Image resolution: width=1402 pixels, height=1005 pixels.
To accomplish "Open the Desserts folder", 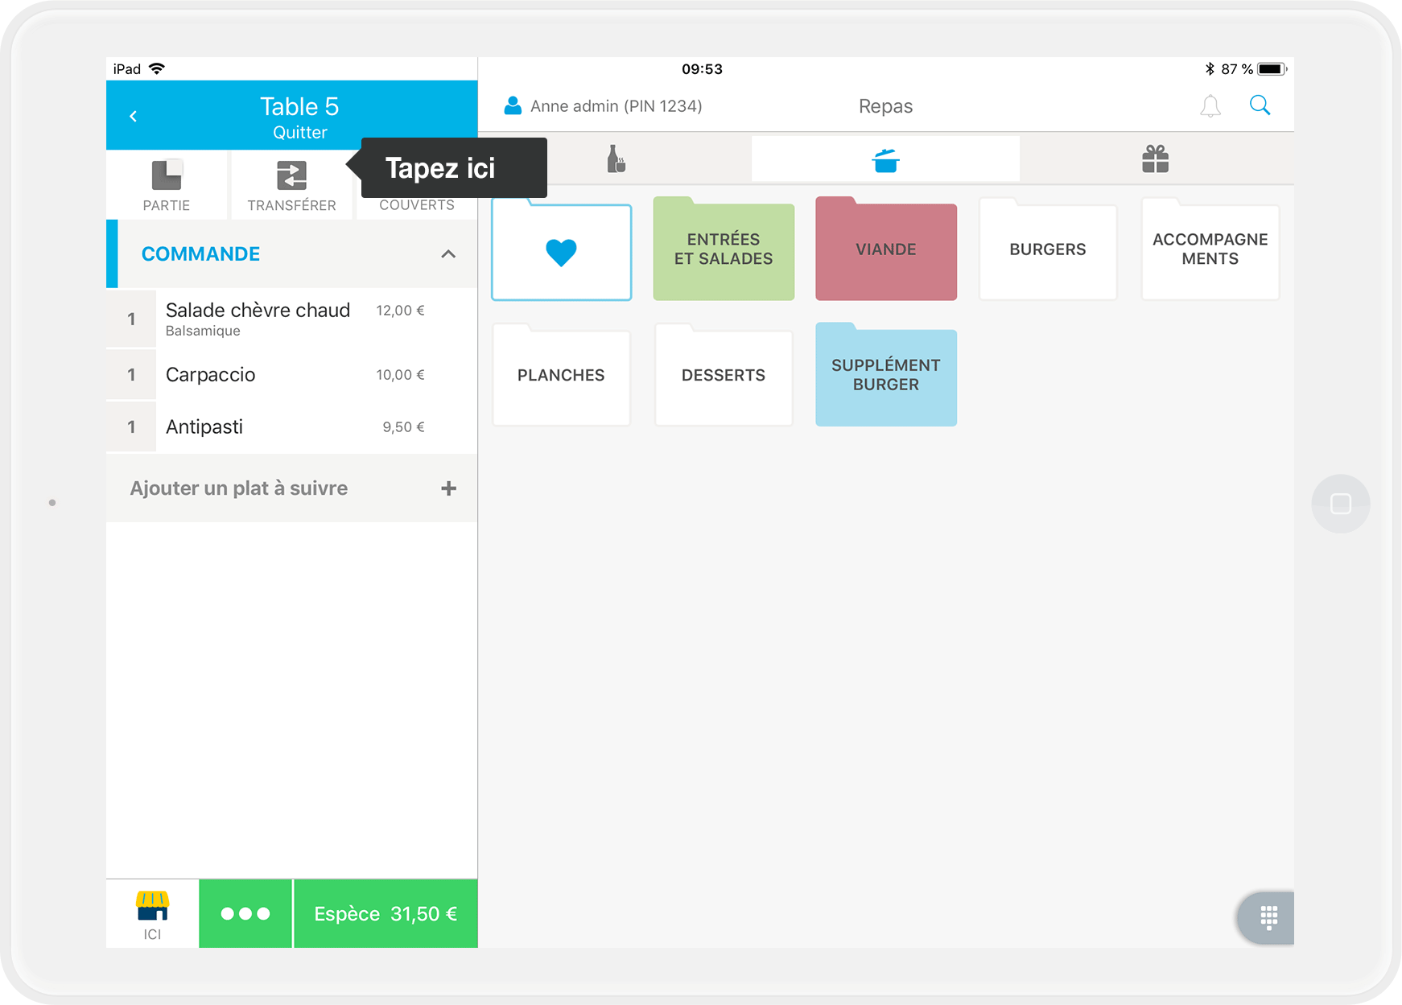I will coord(724,375).
